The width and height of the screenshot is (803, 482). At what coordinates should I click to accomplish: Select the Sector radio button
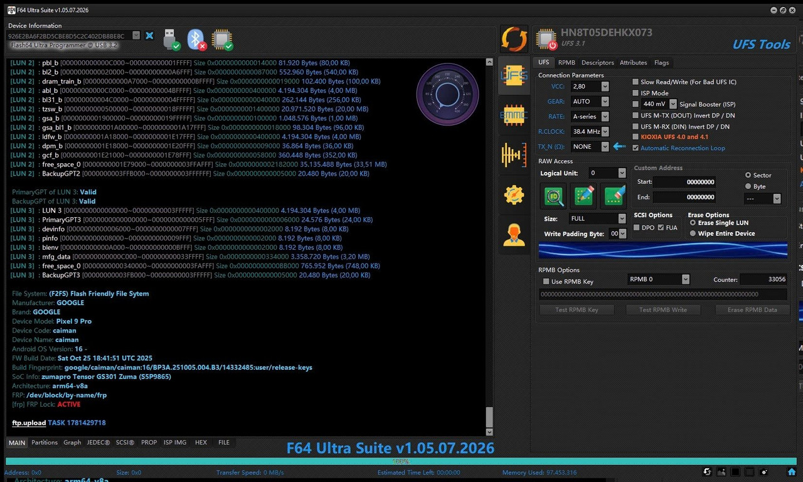(x=748, y=175)
